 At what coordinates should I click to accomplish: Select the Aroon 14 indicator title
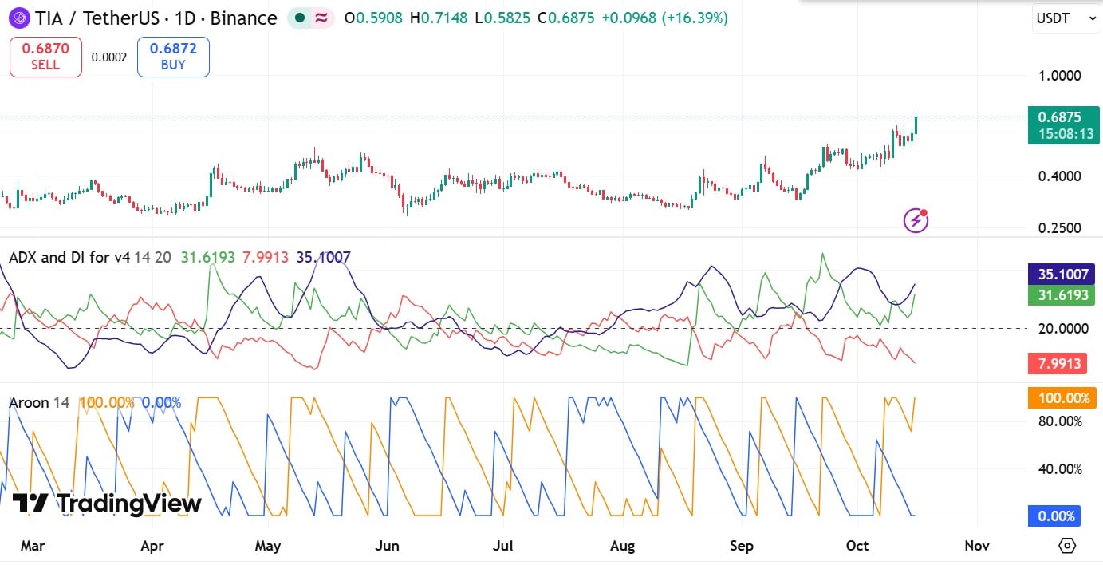tap(39, 402)
